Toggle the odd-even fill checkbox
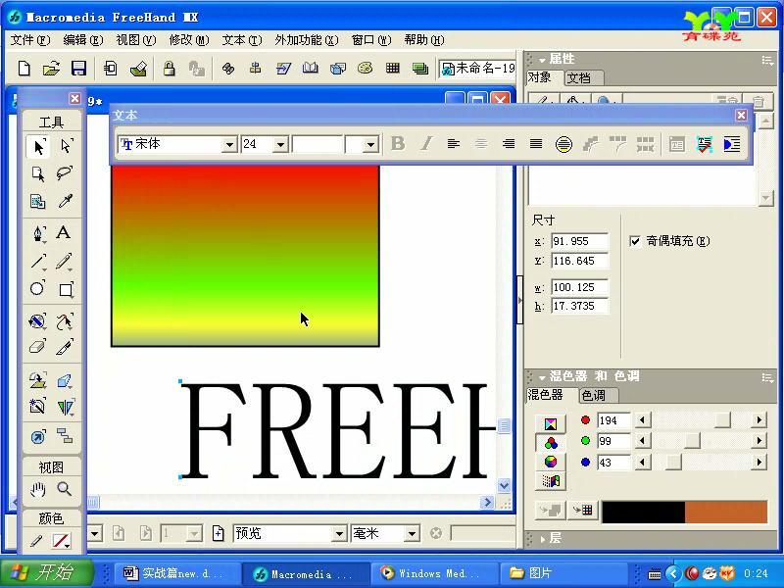 point(635,241)
